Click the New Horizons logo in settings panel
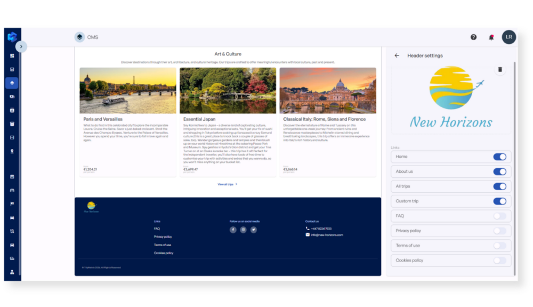The height and width of the screenshot is (307, 533). tap(451, 98)
